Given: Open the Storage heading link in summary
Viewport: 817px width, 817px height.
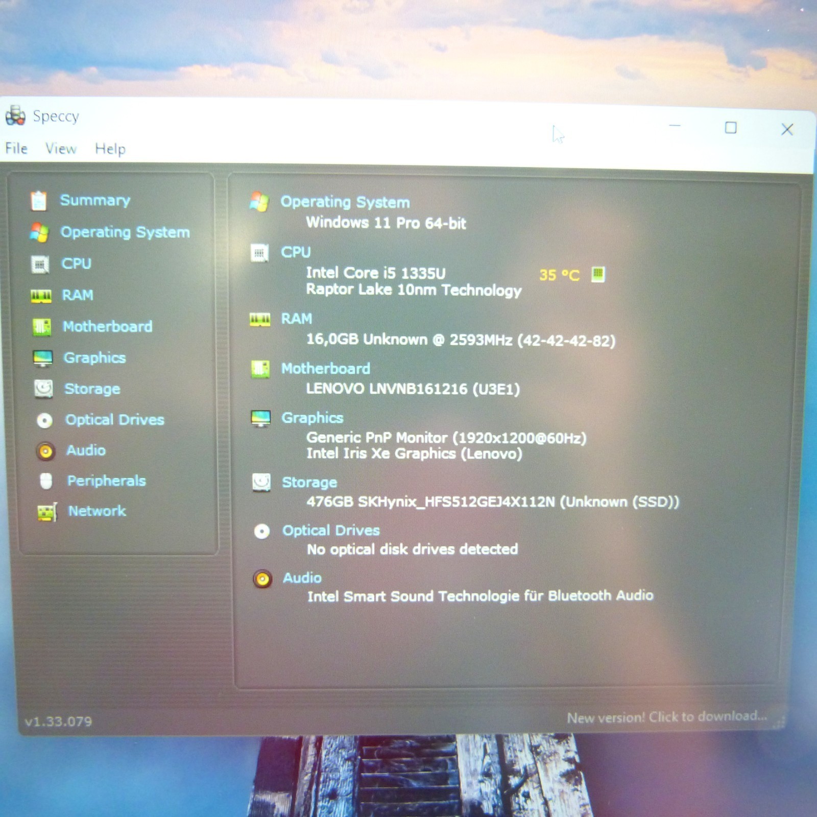Looking at the screenshot, I should 309,483.
